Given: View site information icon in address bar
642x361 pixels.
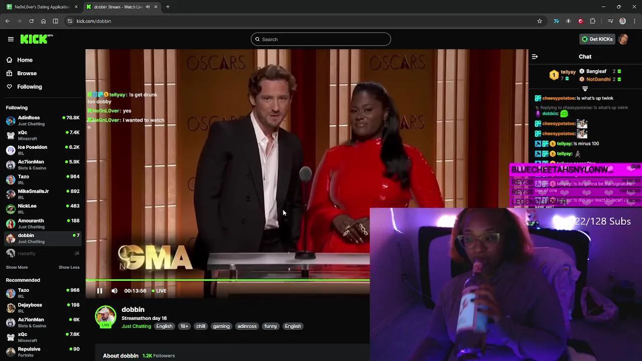Looking at the screenshot, I should coord(70,21).
